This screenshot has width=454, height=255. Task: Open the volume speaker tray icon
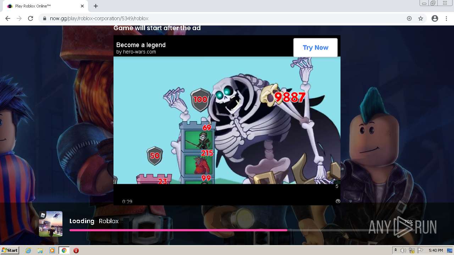[x=403, y=250]
